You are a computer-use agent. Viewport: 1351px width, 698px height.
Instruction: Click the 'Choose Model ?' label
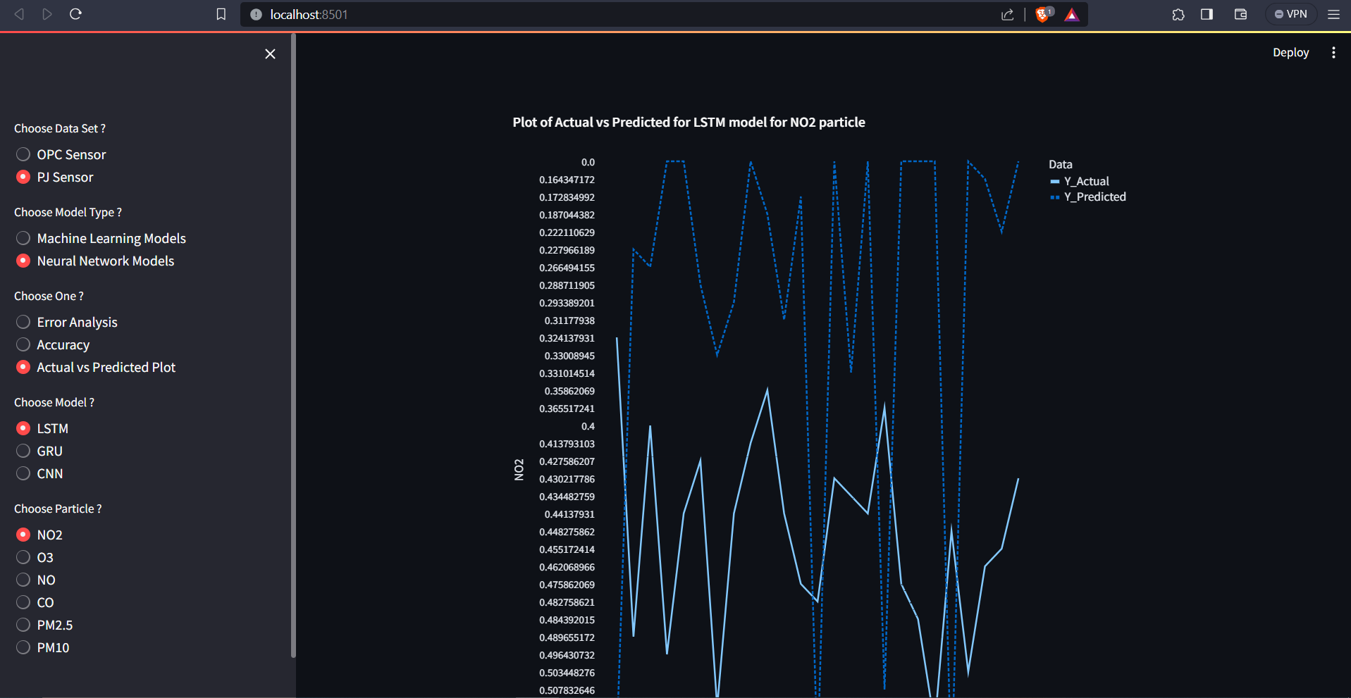[x=54, y=402]
